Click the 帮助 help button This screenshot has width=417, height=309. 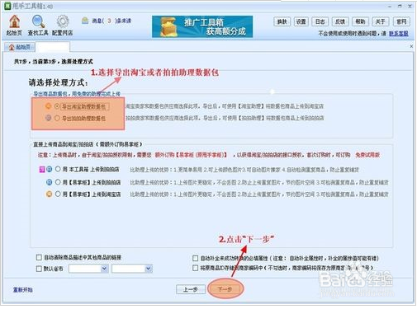[x=360, y=21]
